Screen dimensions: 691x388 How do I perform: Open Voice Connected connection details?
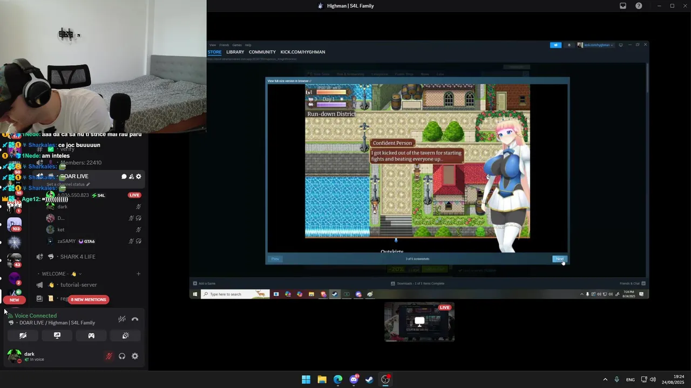(36, 316)
